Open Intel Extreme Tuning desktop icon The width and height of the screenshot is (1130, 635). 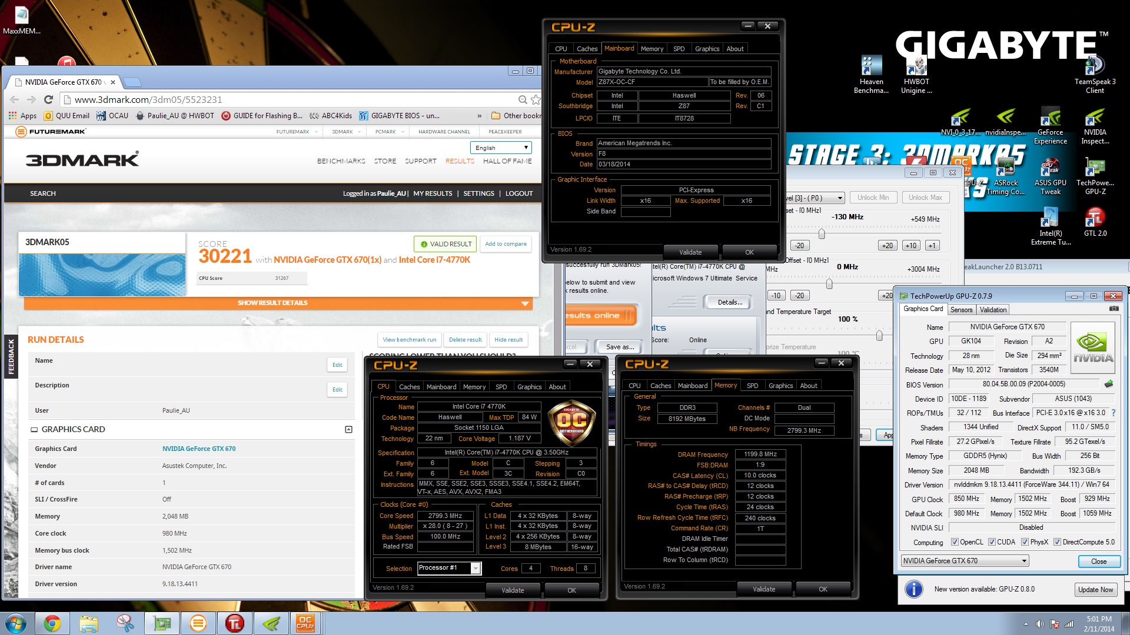coord(1051,227)
